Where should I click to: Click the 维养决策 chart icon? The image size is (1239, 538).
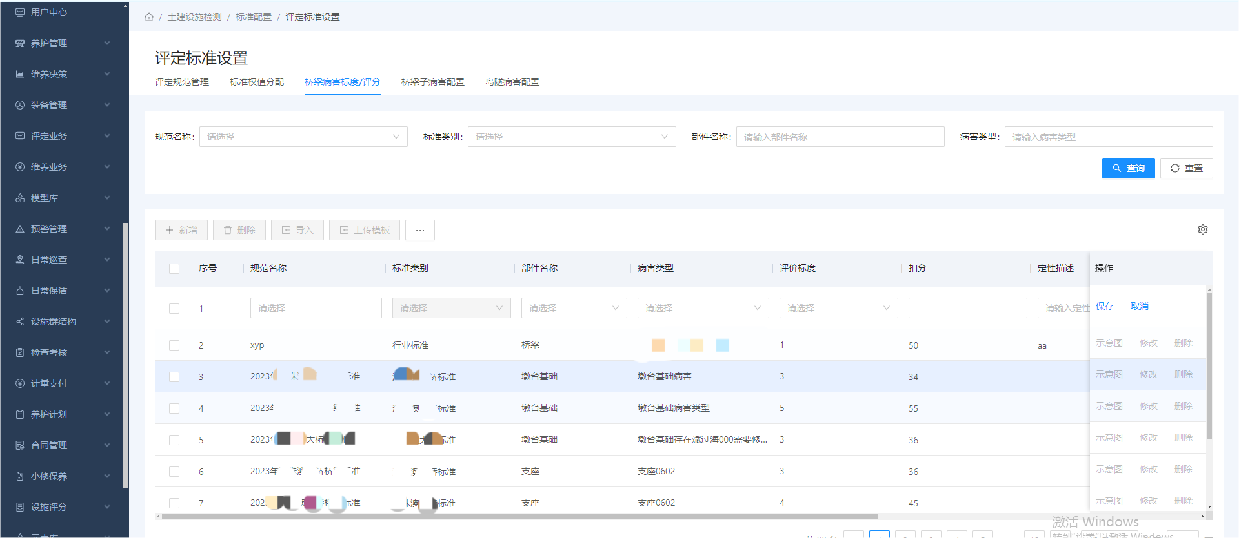coord(20,74)
